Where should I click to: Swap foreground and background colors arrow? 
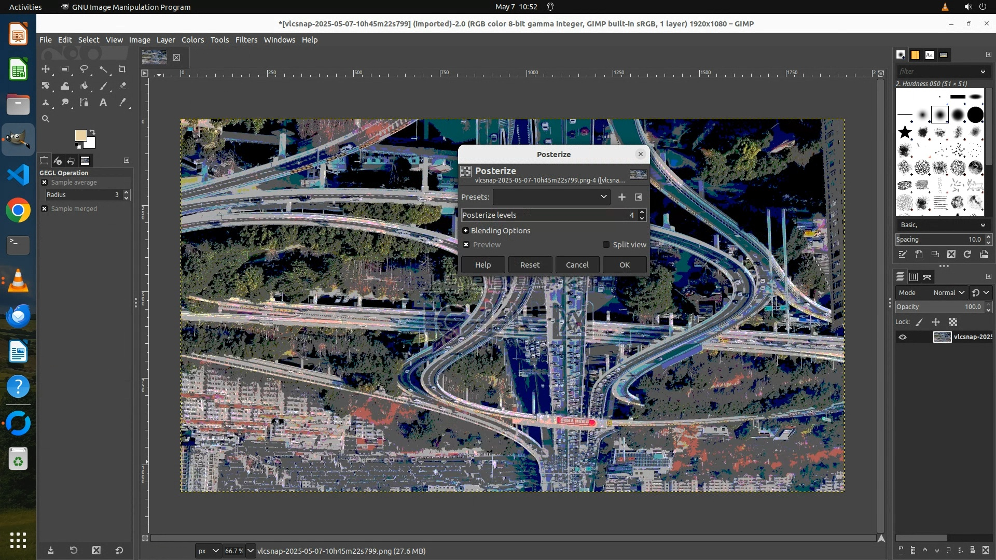92,132
